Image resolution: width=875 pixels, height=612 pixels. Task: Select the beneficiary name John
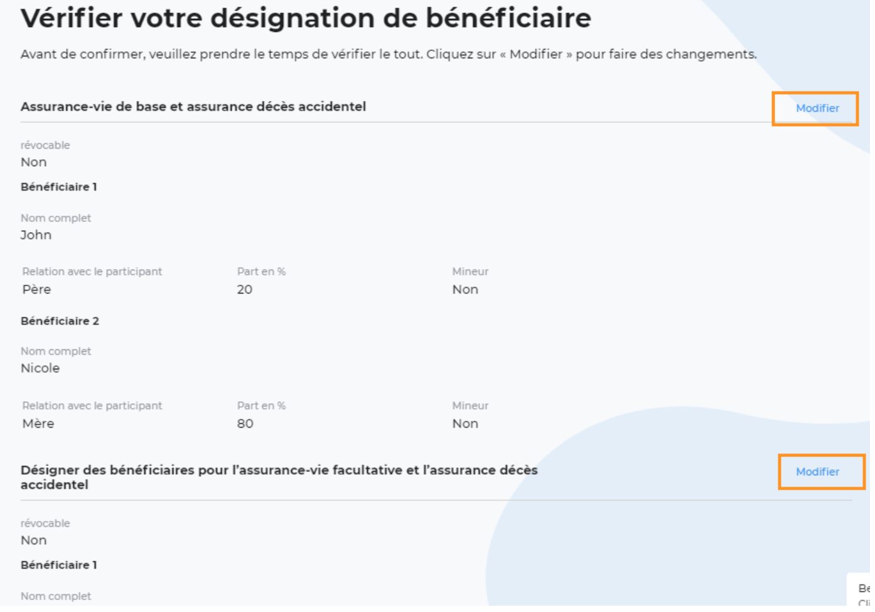point(36,236)
